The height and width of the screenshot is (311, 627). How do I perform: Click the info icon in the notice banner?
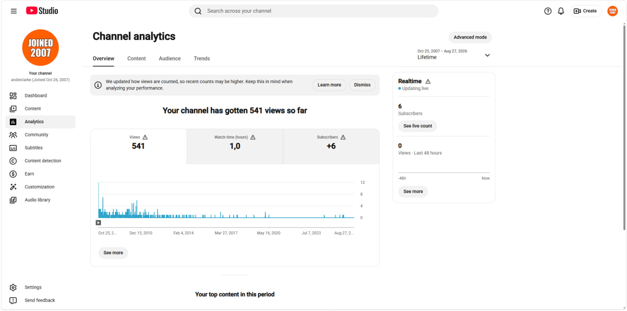click(98, 85)
